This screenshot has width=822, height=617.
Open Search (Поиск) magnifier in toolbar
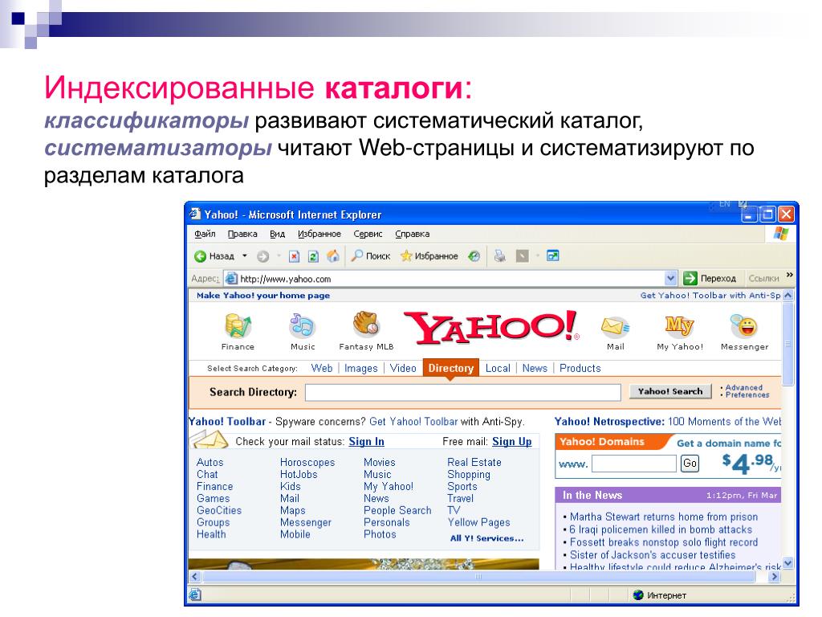(x=356, y=255)
